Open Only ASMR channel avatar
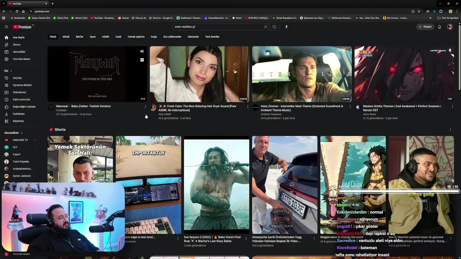This screenshot has height=259, width=461. pos(153,108)
